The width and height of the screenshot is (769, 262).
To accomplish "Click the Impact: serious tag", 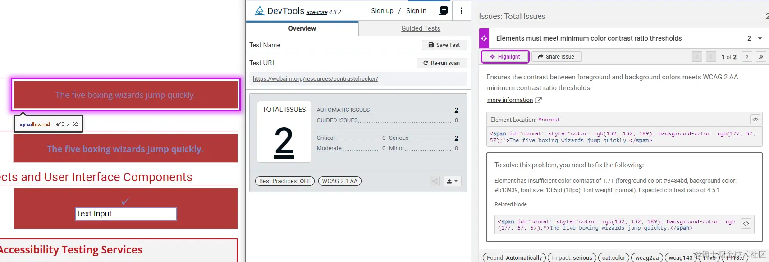I will tap(572, 258).
